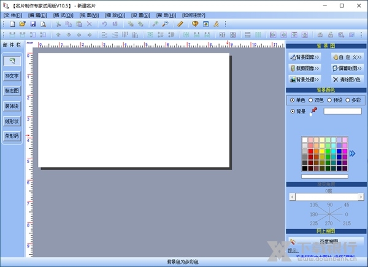Select the 预设 preset radio button
The width and height of the screenshot is (368, 267).
click(329, 100)
